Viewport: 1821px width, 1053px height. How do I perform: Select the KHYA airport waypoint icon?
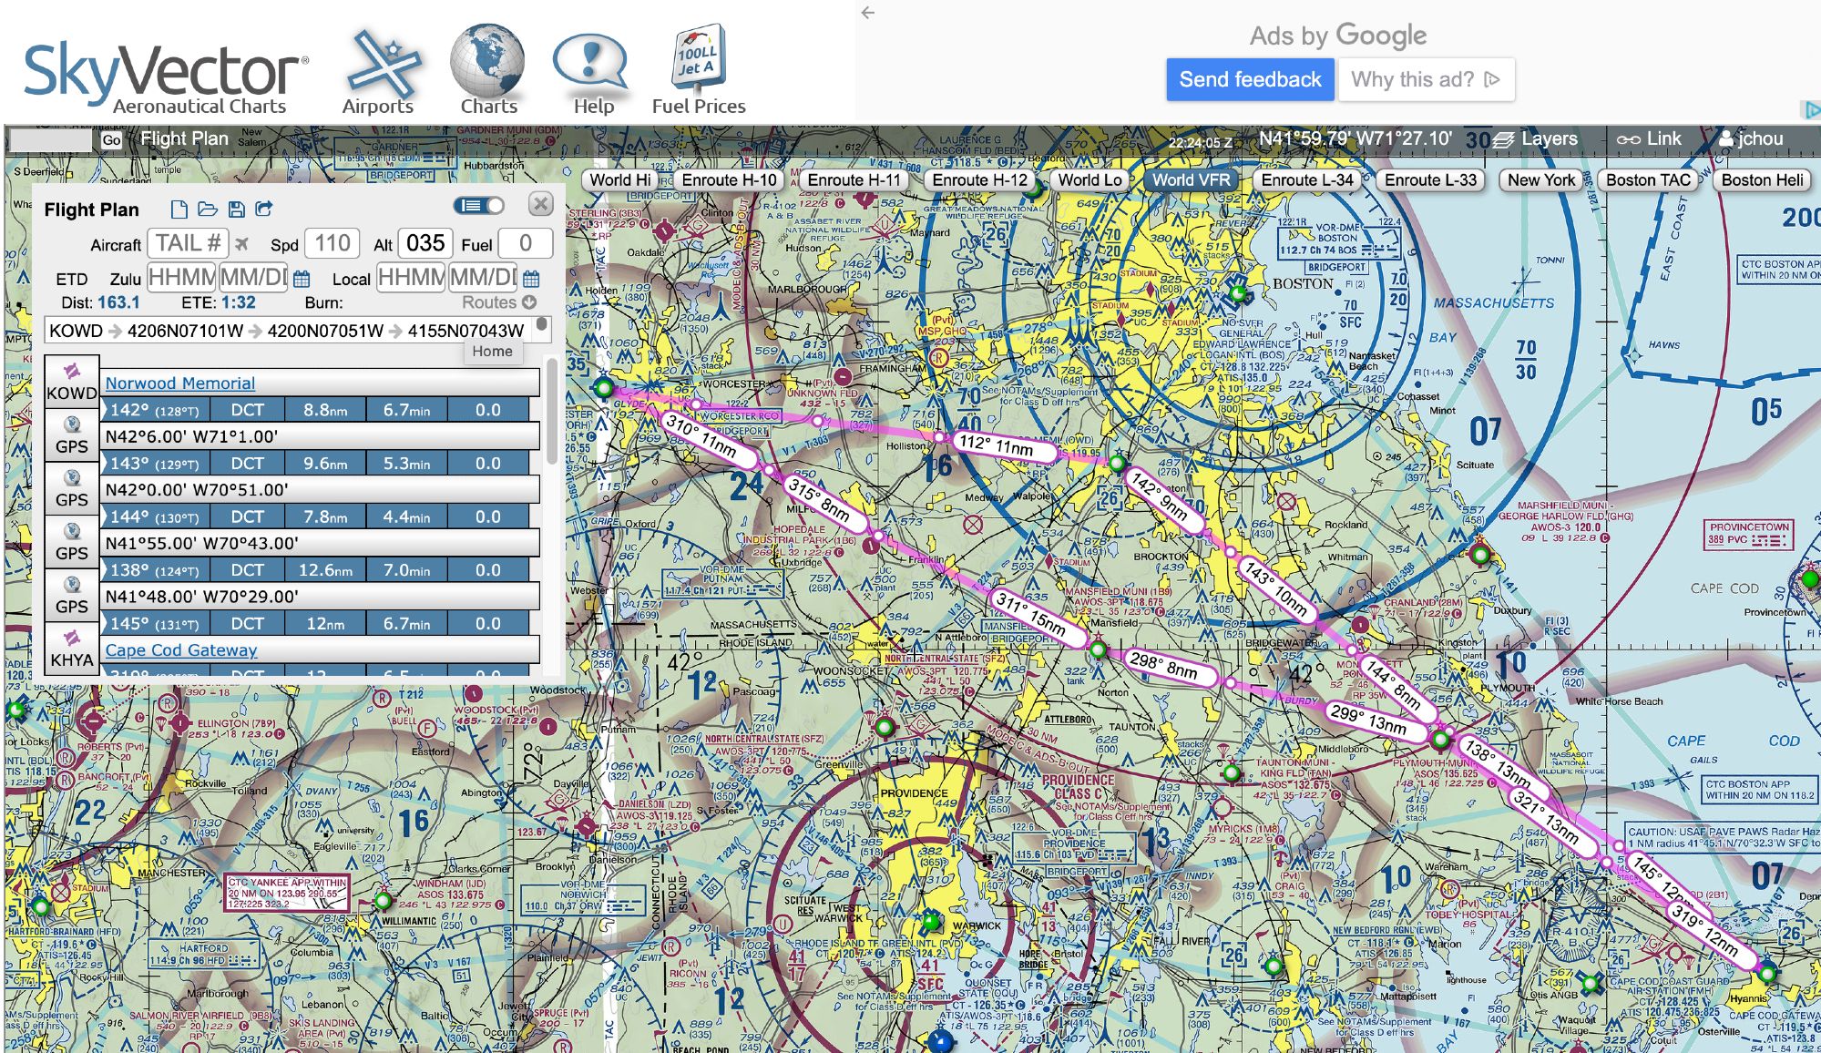[72, 648]
